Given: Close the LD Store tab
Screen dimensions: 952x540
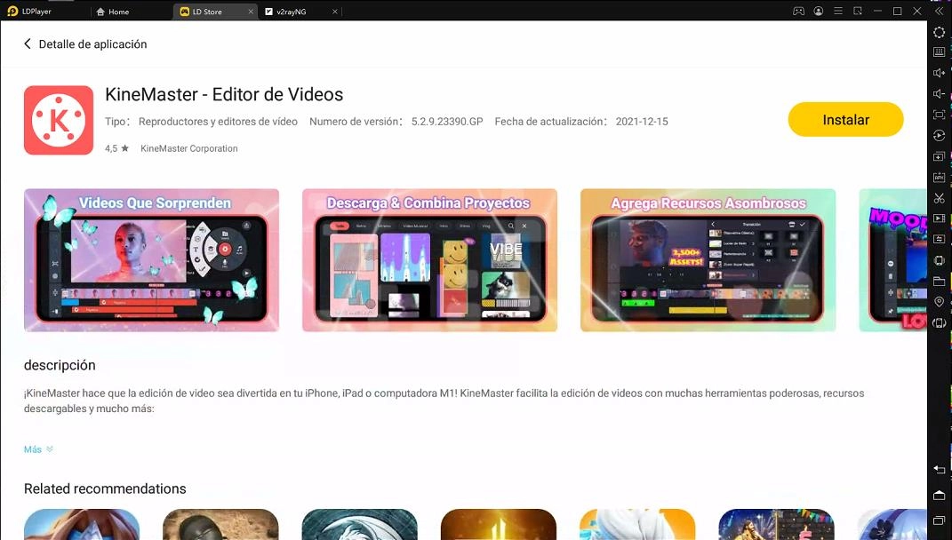Looking at the screenshot, I should coord(249,12).
